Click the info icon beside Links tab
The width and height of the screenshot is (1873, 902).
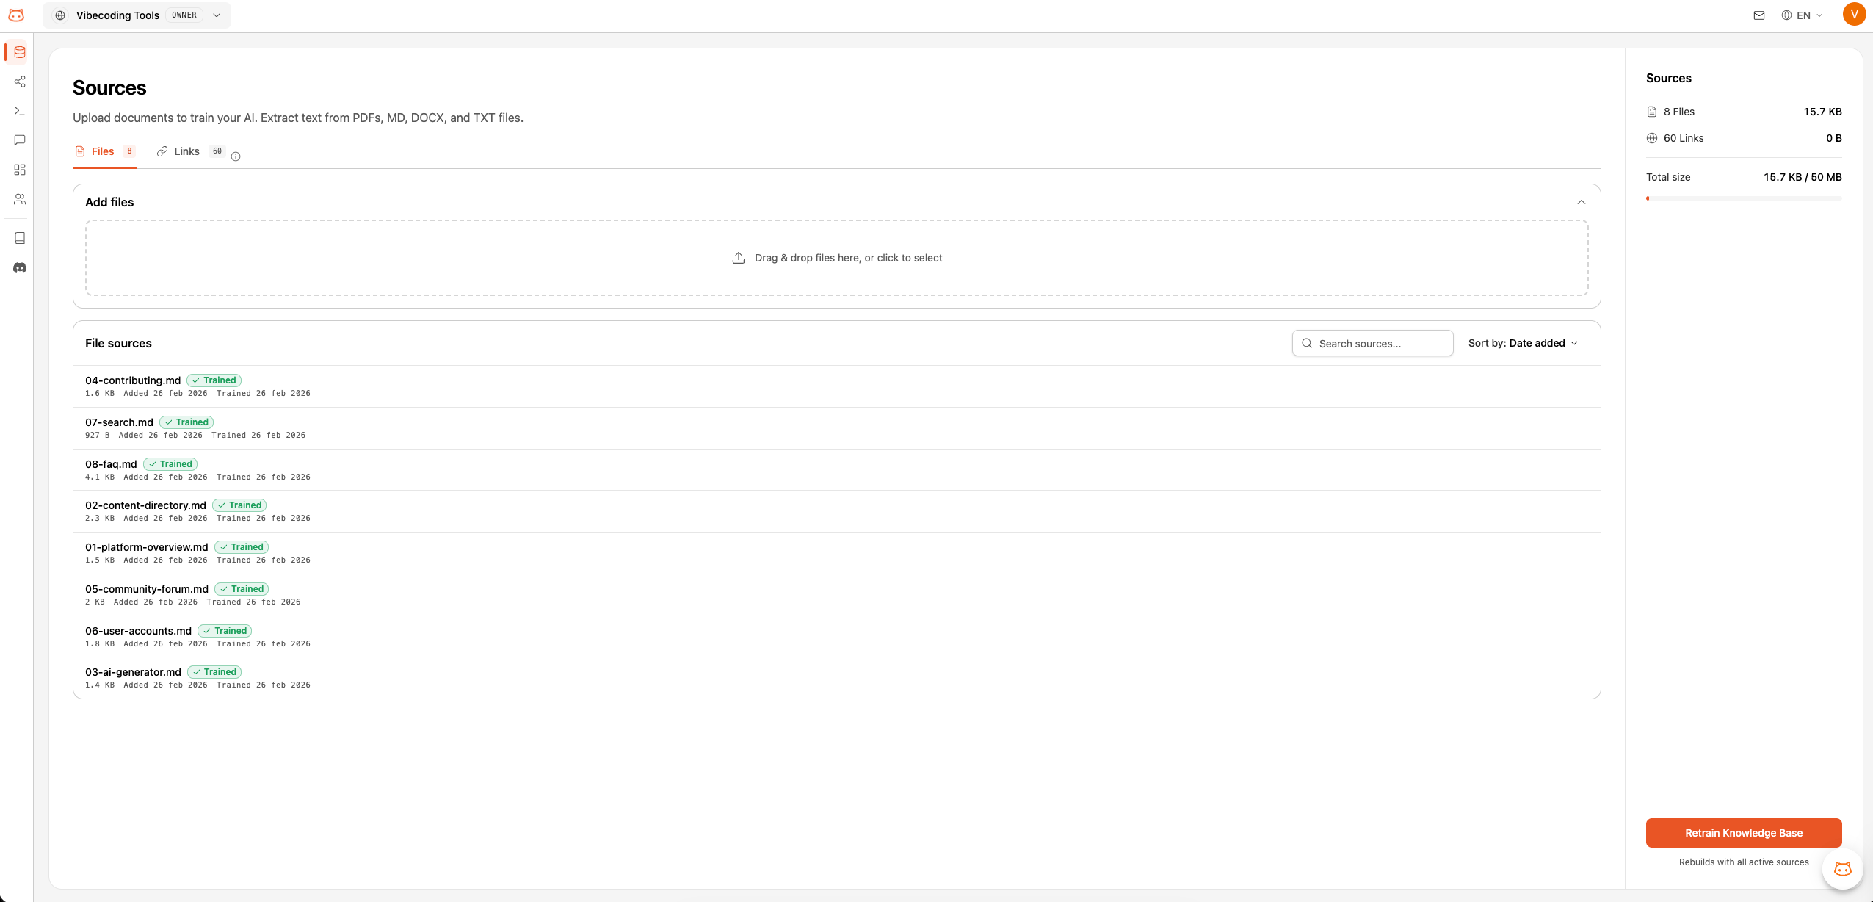pos(236,156)
